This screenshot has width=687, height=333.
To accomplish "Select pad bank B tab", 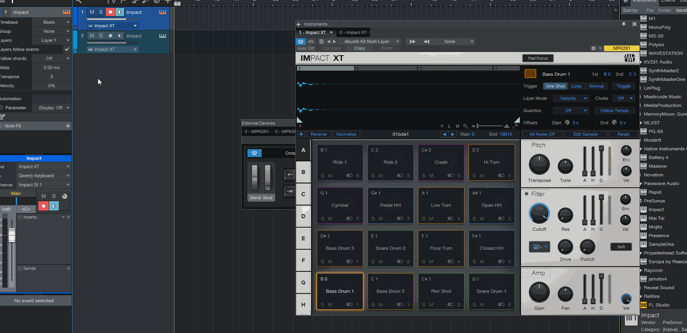I will [x=303, y=172].
